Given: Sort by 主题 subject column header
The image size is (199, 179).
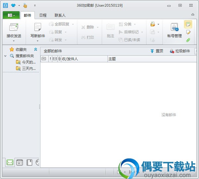Looking at the screenshot, I should click(152, 59).
